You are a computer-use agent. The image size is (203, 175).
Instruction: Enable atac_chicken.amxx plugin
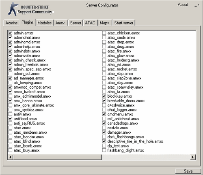click(104, 33)
